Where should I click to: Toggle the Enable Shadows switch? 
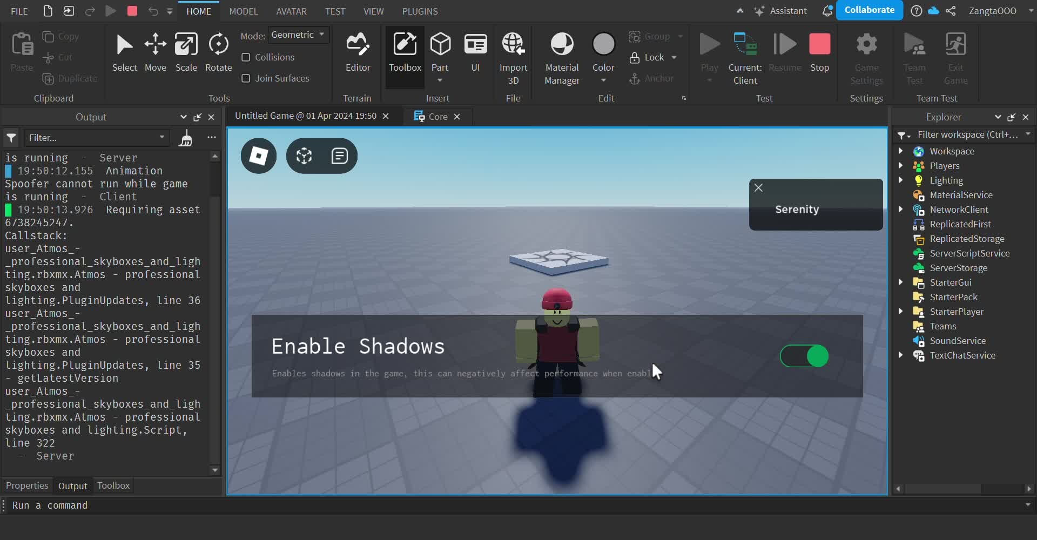(804, 356)
